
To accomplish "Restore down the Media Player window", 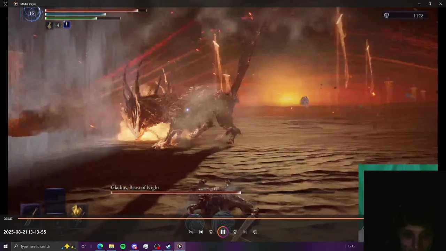I will coord(430,3).
